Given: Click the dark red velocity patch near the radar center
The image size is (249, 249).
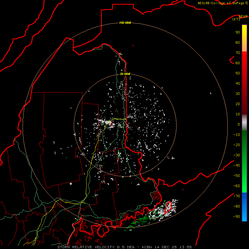Looking at the screenshot, I should click(x=112, y=124).
